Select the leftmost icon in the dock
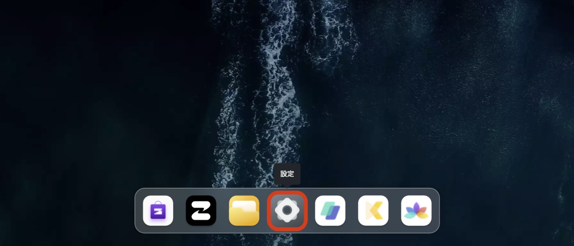The height and width of the screenshot is (246, 574). pos(158,211)
